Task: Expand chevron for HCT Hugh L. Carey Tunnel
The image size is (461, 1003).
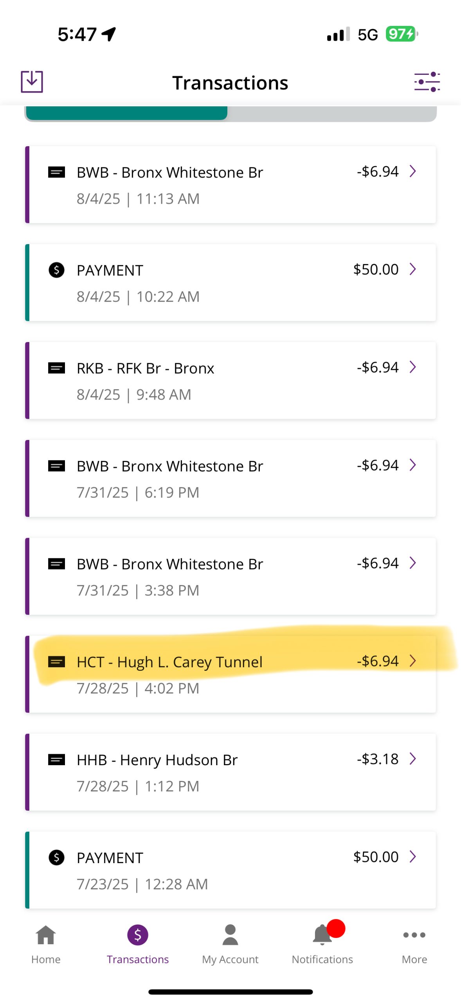Action: (x=412, y=661)
